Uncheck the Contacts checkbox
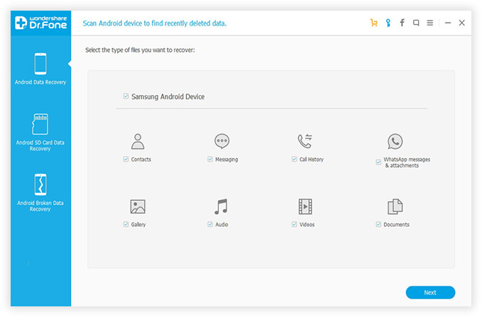 coord(126,159)
